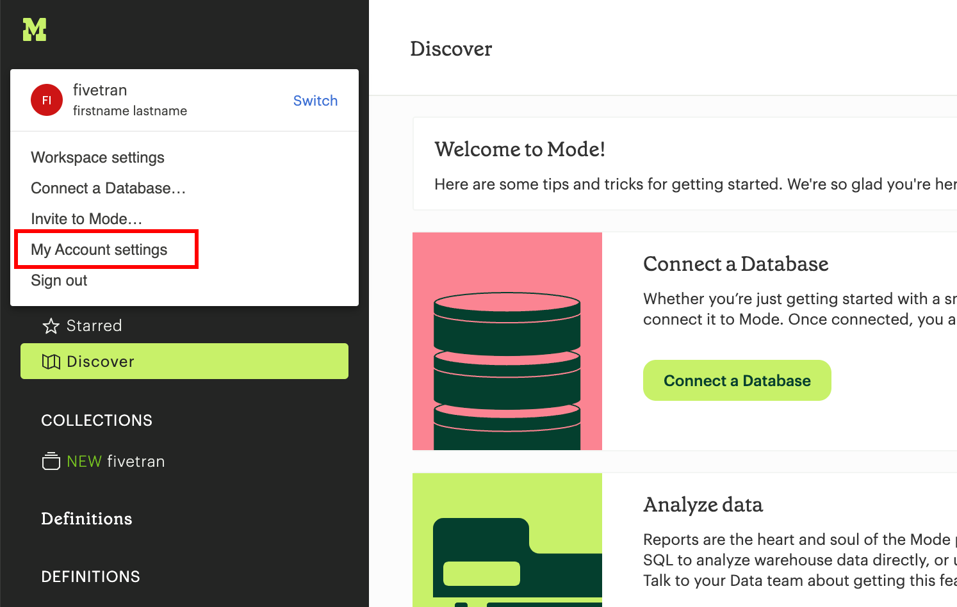Click the Analyze data card heading
957x607 pixels.
click(x=703, y=505)
